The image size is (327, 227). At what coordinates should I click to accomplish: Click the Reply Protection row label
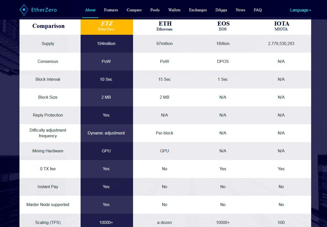click(x=48, y=115)
